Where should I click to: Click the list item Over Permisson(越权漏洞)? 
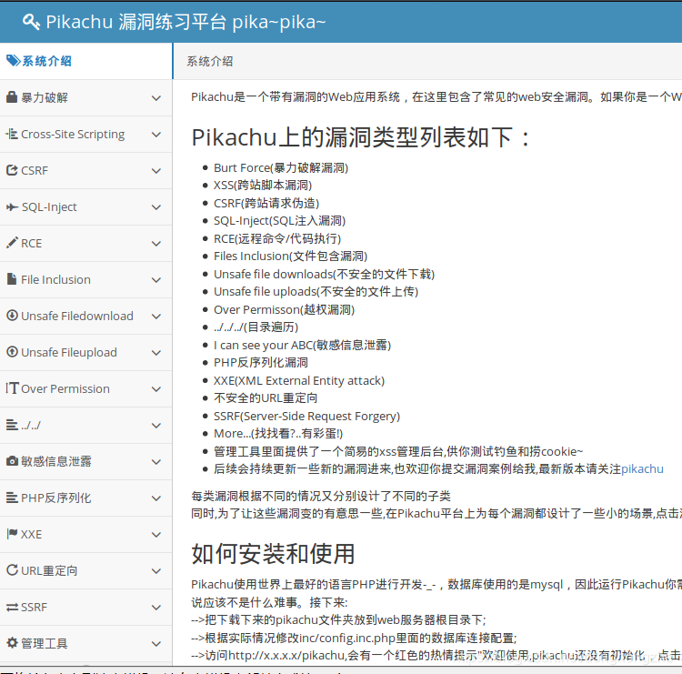click(x=284, y=309)
